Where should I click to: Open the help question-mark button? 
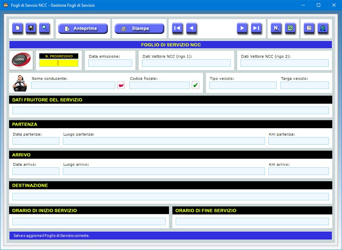309,28
